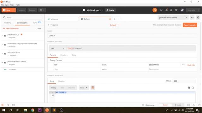Expand the Fulfilment-inquiry-Vodafone-idea collection
The image size is (202, 113).
[x=2, y=45]
